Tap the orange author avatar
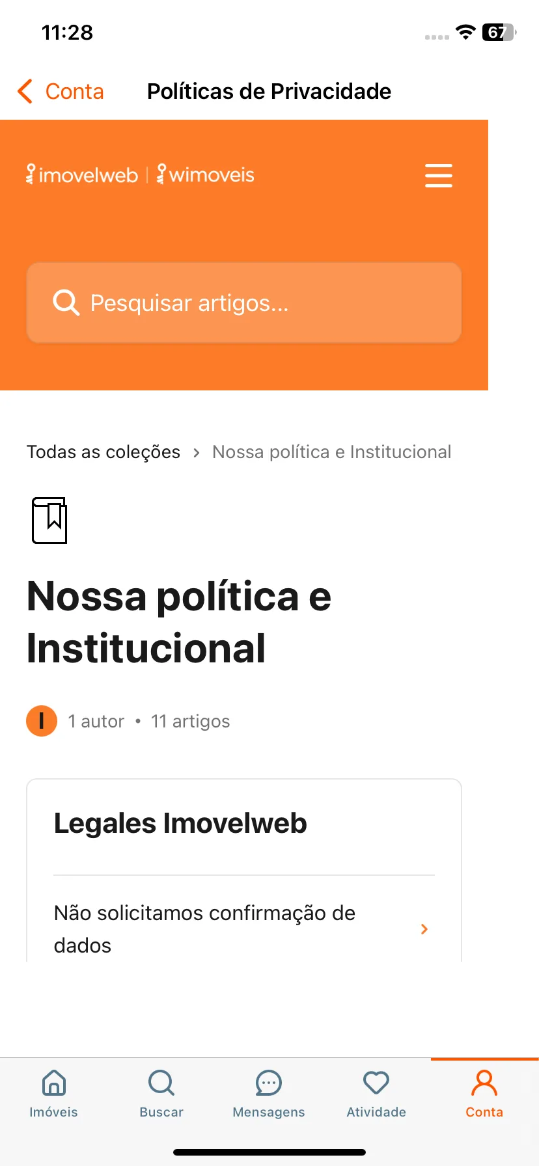The width and height of the screenshot is (539, 1166). 42,721
